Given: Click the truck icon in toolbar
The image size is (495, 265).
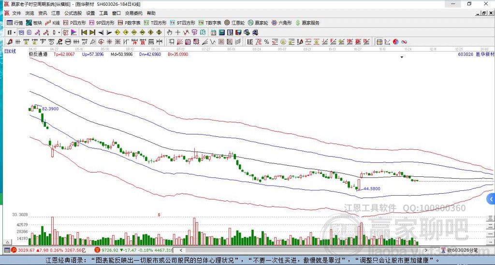Looking at the screenshot, I should [x=255, y=32].
